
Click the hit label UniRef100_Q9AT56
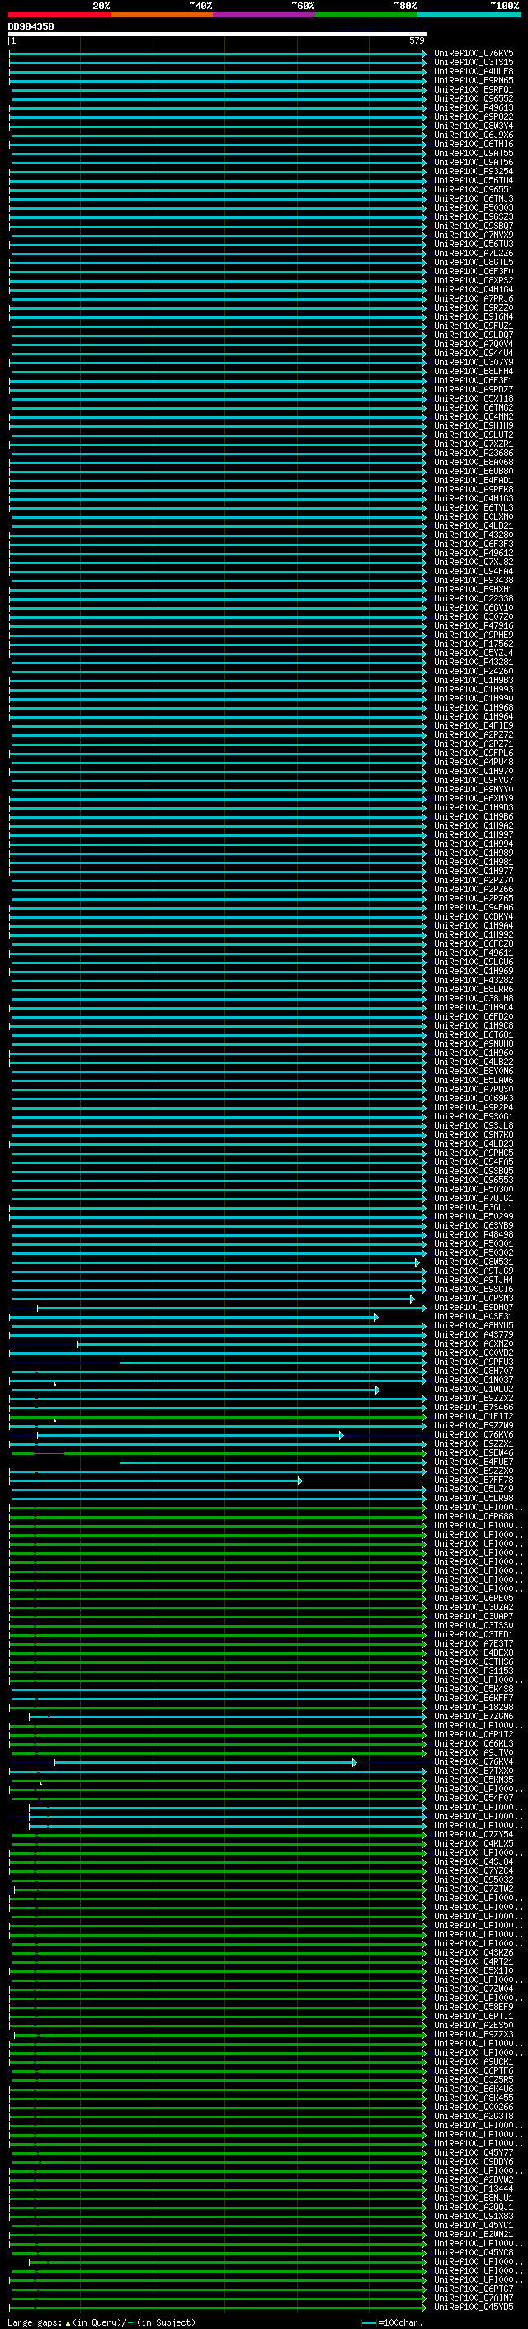pos(474,162)
